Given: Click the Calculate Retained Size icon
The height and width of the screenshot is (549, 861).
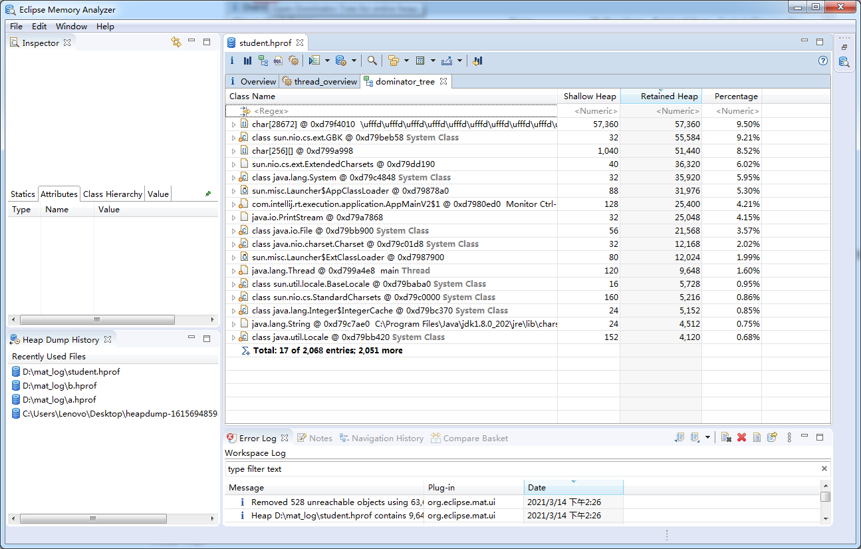Looking at the screenshot, I should (420, 61).
